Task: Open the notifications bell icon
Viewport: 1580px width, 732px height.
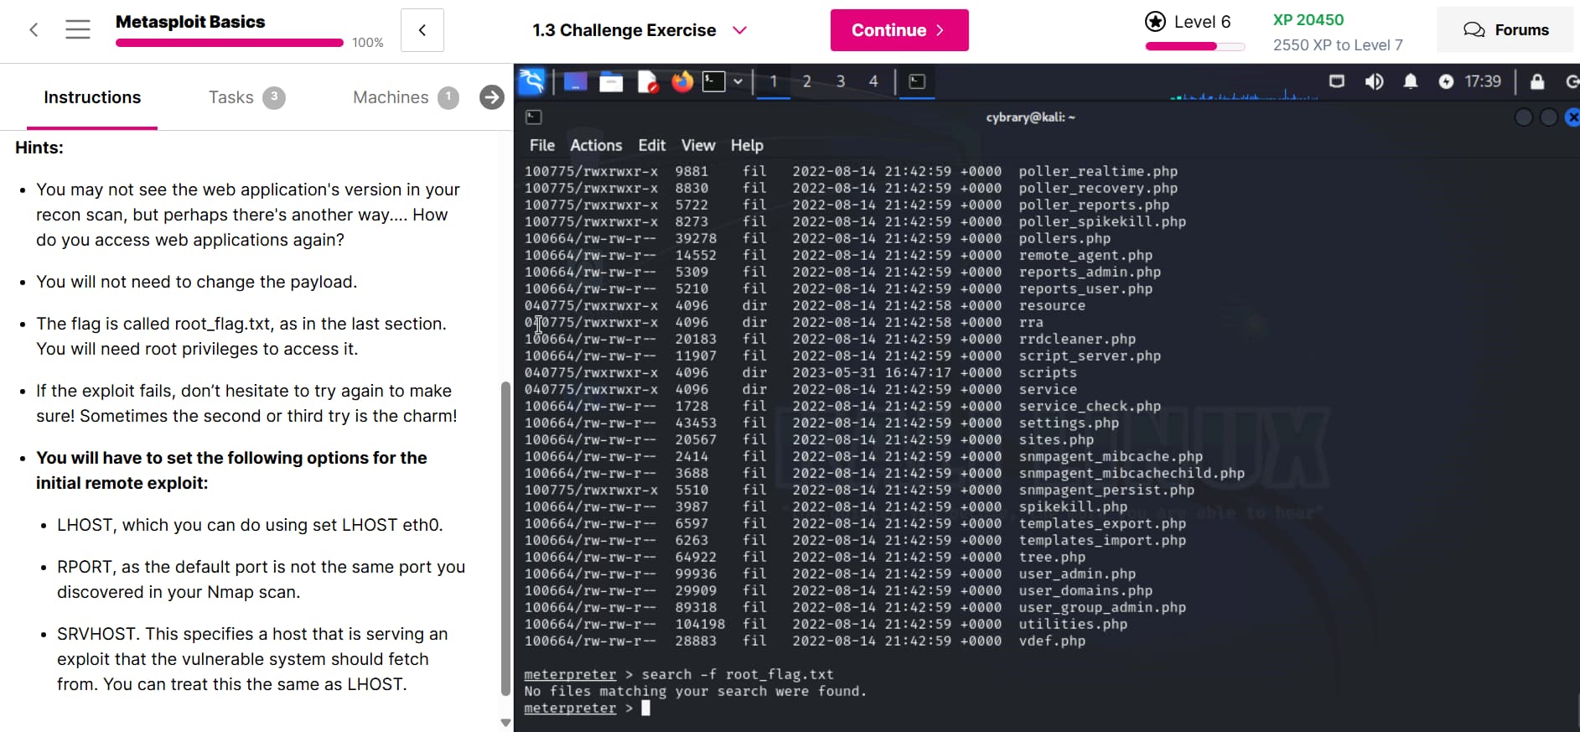Action: [x=1411, y=81]
